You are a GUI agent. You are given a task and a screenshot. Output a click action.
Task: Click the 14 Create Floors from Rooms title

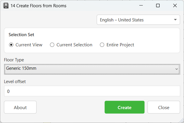(x=38, y=6)
